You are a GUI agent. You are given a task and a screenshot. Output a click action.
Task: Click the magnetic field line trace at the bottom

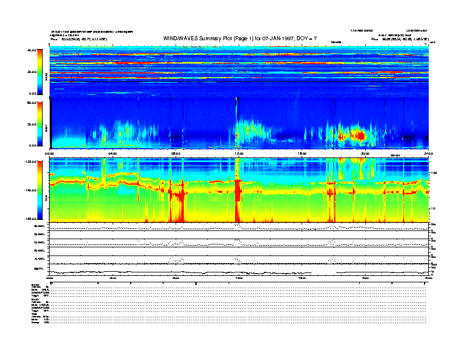point(239,272)
